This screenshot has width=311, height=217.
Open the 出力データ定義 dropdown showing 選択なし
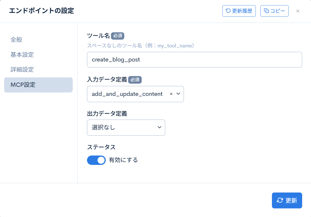point(126,128)
